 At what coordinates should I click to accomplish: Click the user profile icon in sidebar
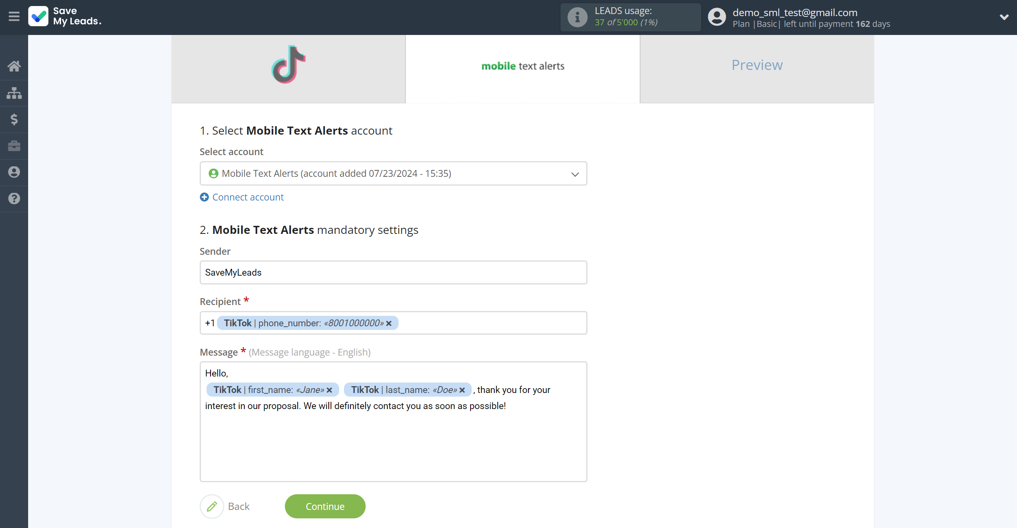tap(14, 172)
